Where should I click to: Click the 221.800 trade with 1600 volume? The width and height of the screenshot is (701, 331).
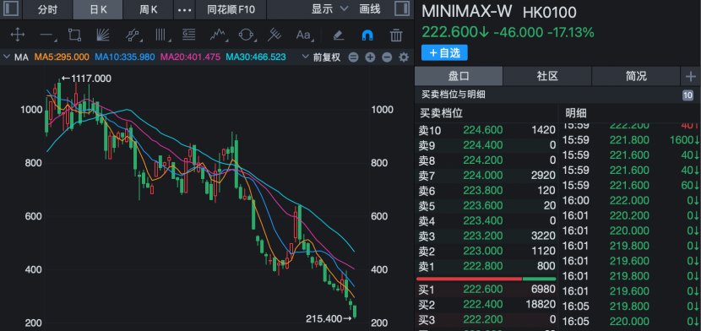tap(630, 140)
